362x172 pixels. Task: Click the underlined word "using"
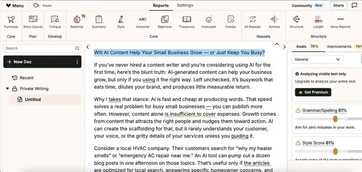pos(149,80)
